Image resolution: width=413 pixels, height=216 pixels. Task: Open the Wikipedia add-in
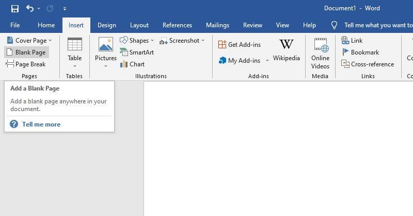click(x=286, y=50)
